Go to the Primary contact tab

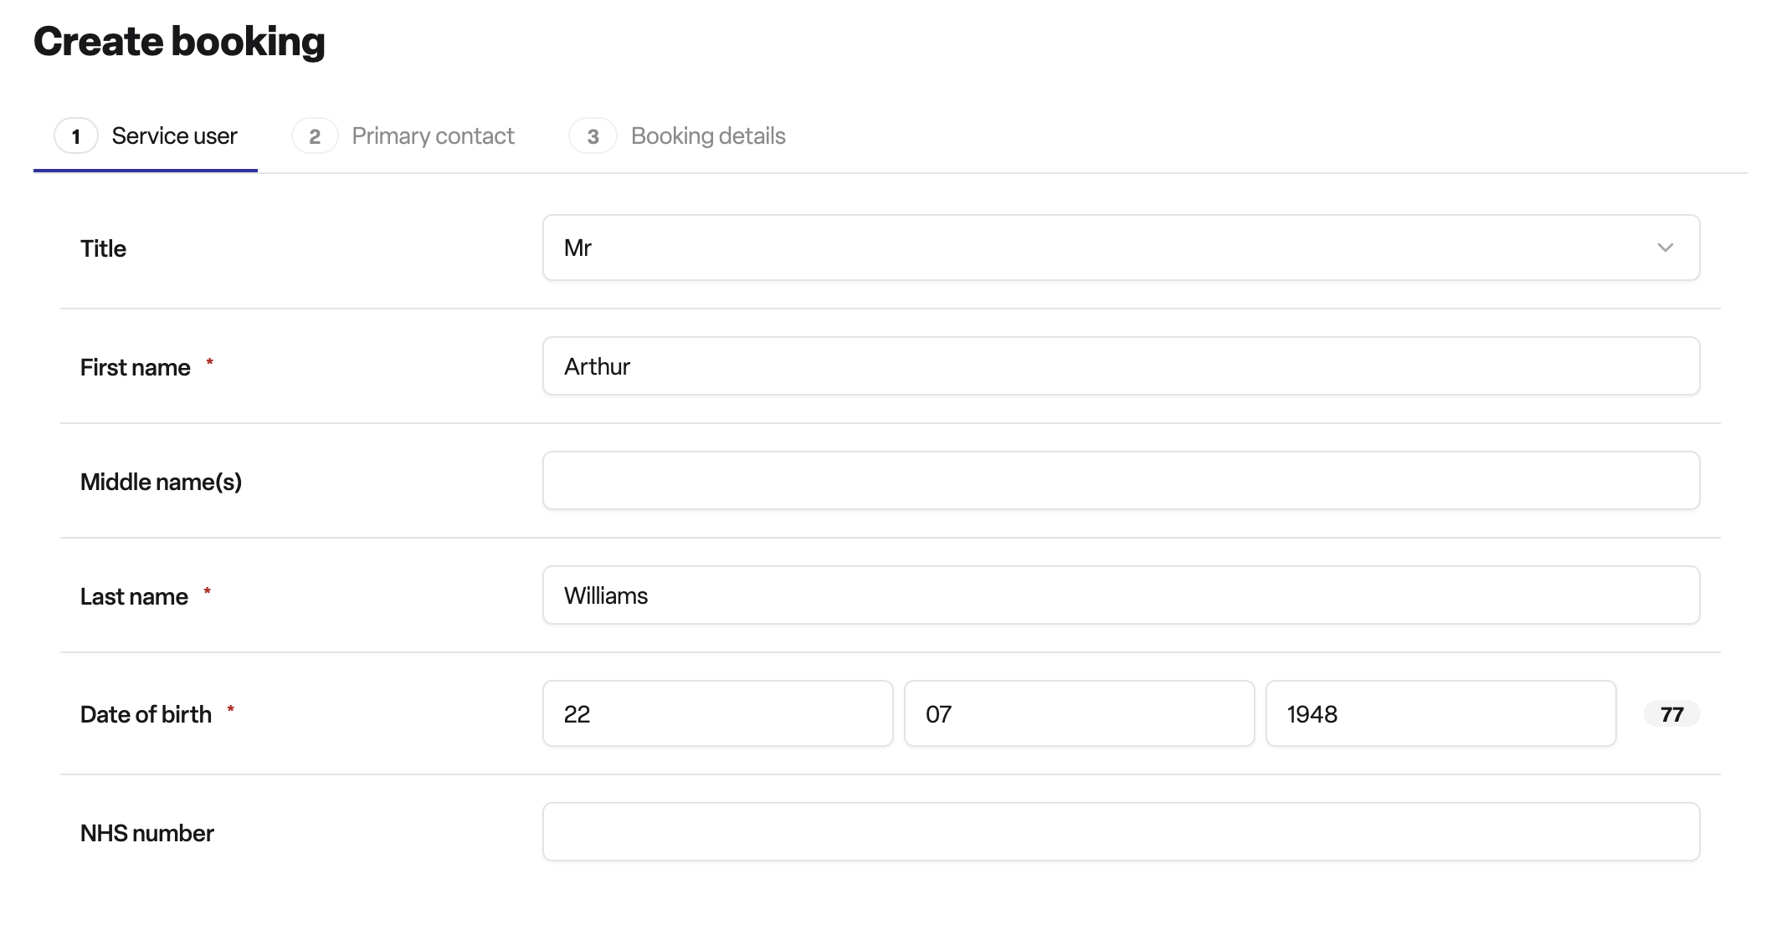click(x=403, y=136)
